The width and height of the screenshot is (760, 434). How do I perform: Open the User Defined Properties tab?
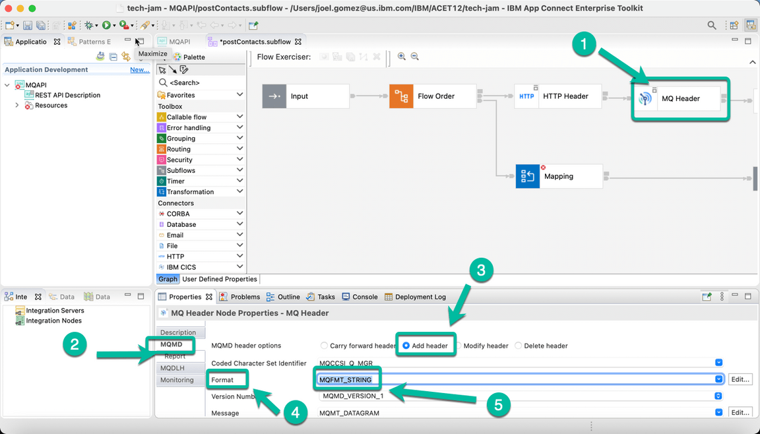click(x=219, y=278)
